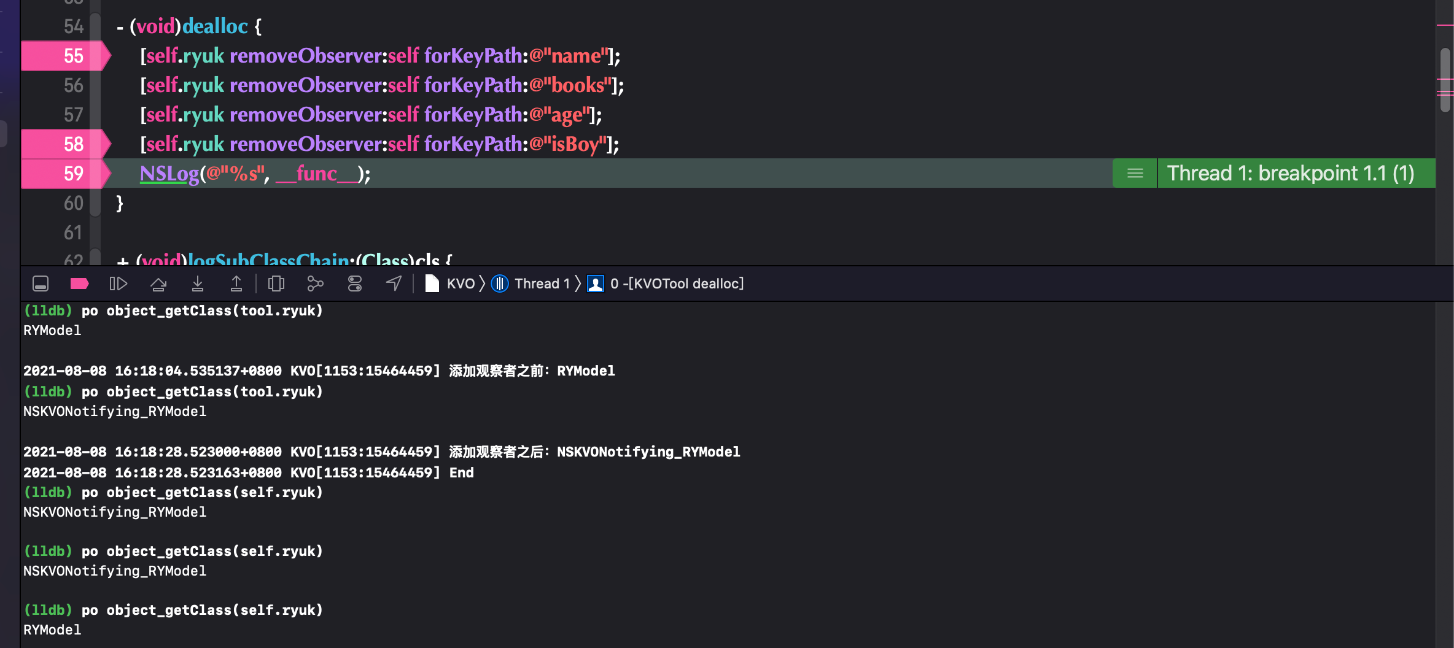
Task: Click the dealloc method name
Action: (x=215, y=26)
